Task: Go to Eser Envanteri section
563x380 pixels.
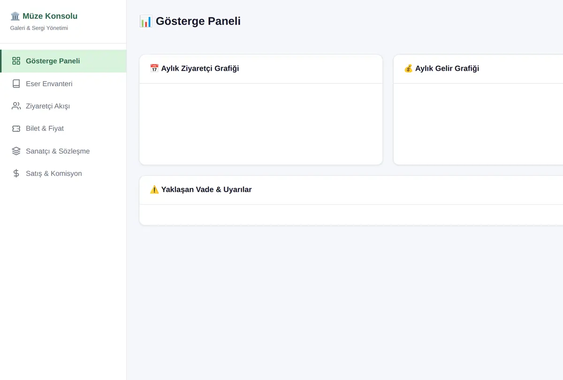Action: 63,83
